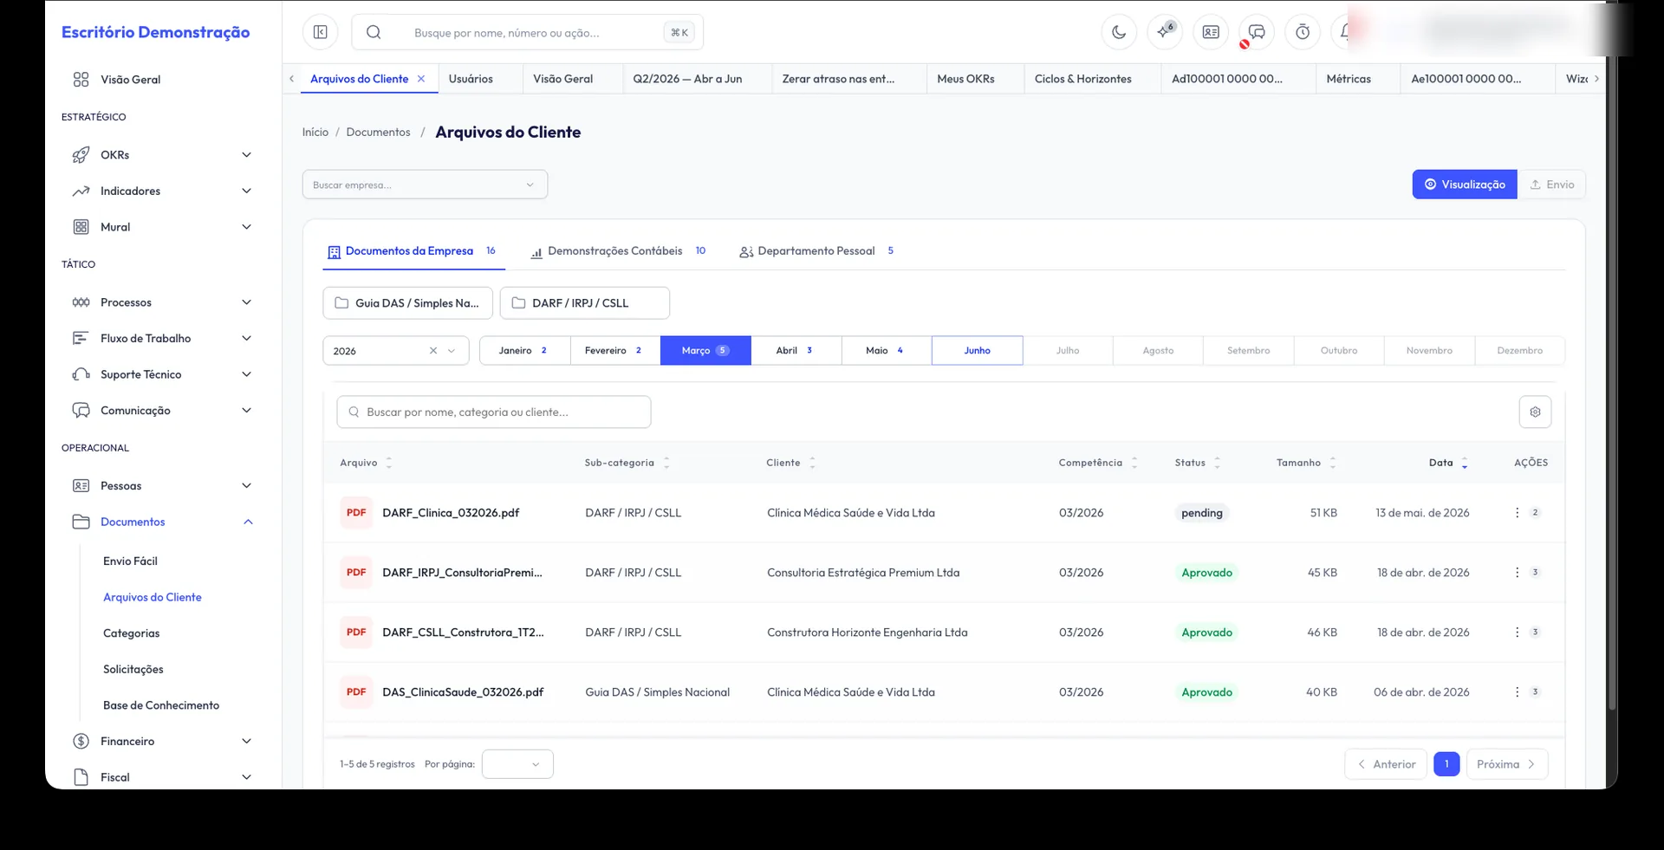This screenshot has width=1664, height=850.
Task: Toggle dark mode with the moon icon
Action: (1119, 32)
